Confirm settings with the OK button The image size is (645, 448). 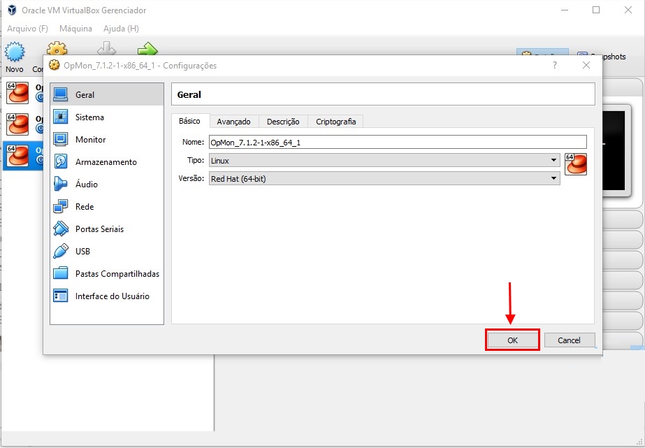[x=512, y=340]
